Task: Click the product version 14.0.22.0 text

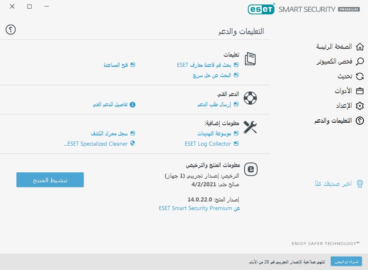Action: click(x=199, y=199)
